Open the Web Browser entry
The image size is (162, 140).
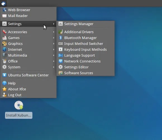tap(28, 10)
